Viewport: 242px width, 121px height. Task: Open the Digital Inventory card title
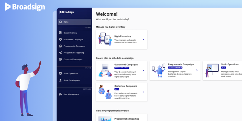click(123, 36)
